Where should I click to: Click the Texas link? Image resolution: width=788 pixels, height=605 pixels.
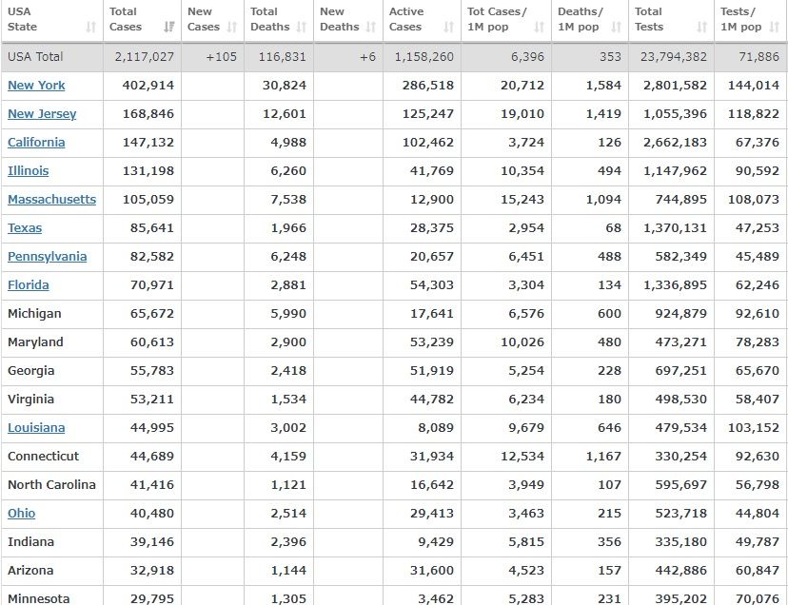click(x=25, y=228)
